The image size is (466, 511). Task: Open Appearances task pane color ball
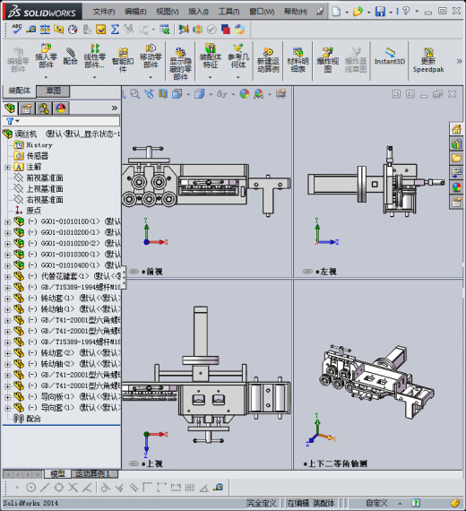[x=456, y=187]
